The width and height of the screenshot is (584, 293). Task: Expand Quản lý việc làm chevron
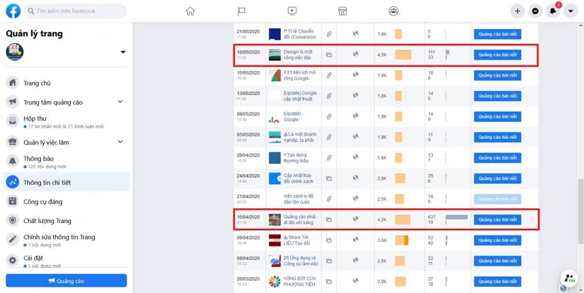tap(120, 142)
